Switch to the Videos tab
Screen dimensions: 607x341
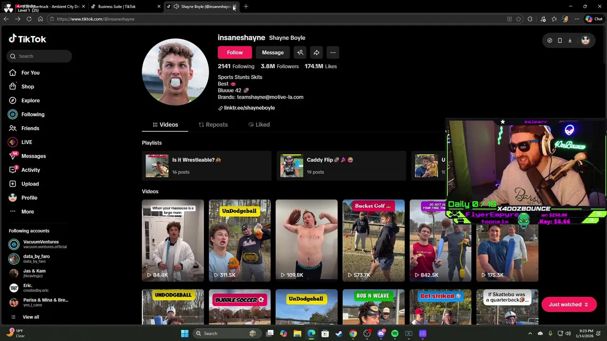(x=165, y=125)
